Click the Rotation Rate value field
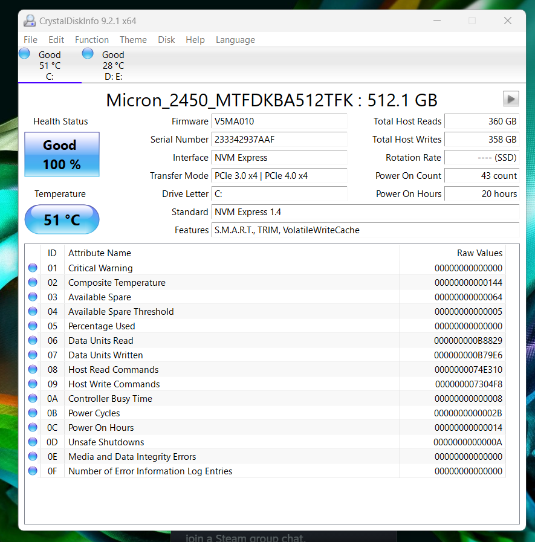Screen dimensions: 535x542 (482, 158)
